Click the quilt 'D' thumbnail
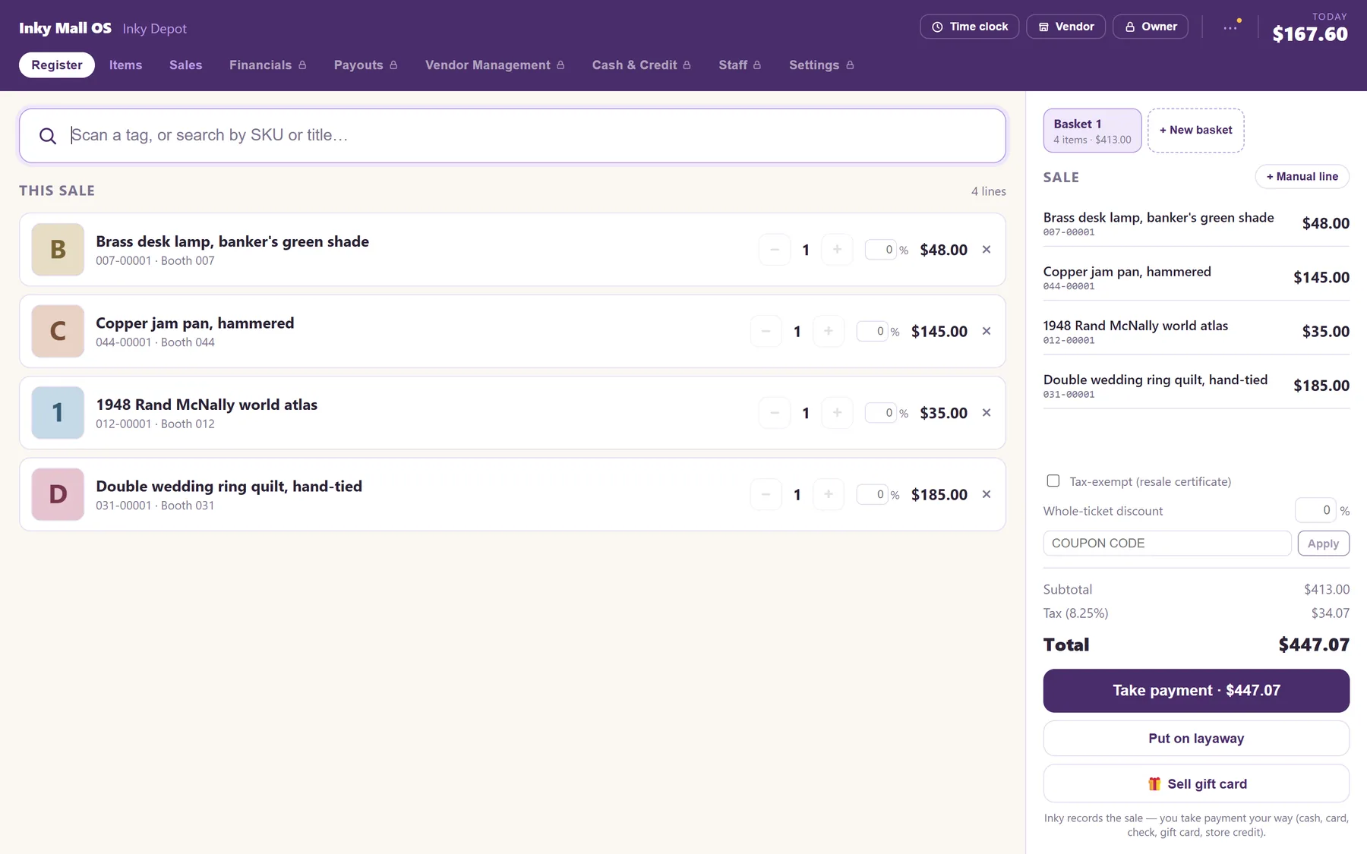Screen dimensions: 1367x854 [x=58, y=494]
